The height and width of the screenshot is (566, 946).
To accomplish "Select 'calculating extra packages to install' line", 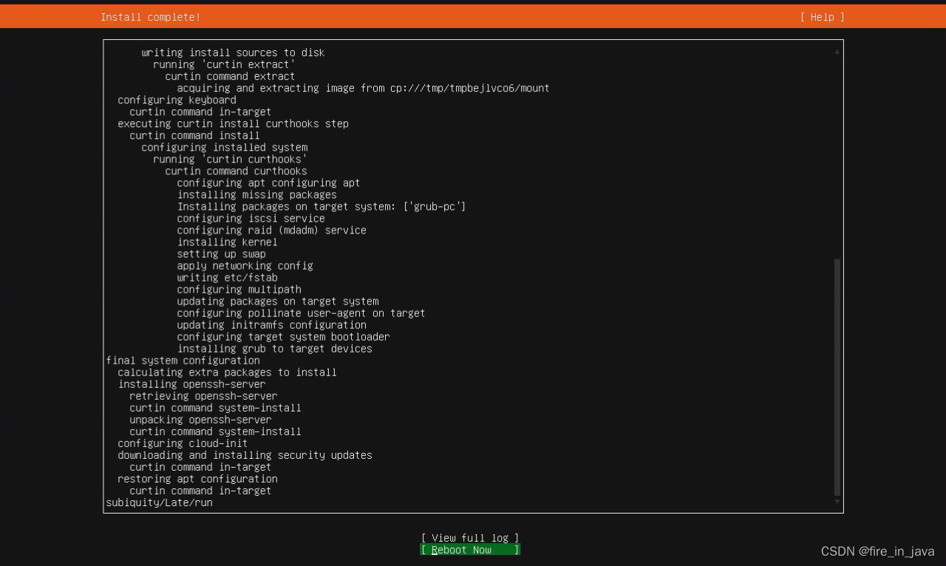I will [x=228, y=372].
